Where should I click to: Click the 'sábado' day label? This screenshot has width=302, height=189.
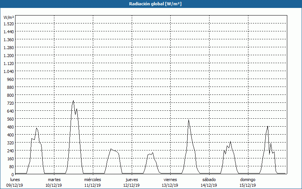[x=209, y=180]
